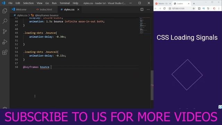Click the IQ extension icon
The width and height of the screenshot is (222, 125).
click(204, 8)
